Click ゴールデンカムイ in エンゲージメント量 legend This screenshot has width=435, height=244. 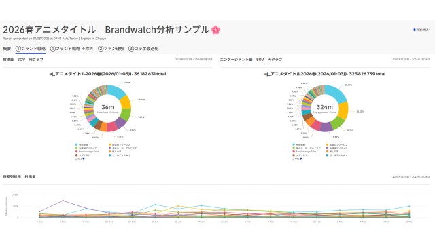(x=336, y=155)
